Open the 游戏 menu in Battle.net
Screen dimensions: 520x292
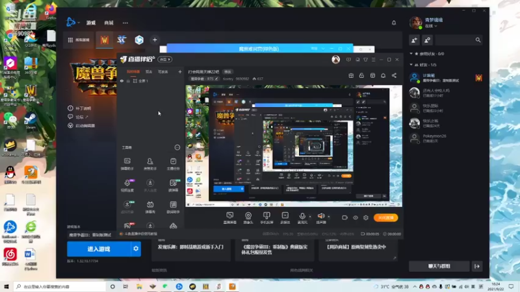91,23
